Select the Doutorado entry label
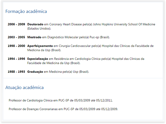Viewport: 166px width, 124px height. point(35,24)
